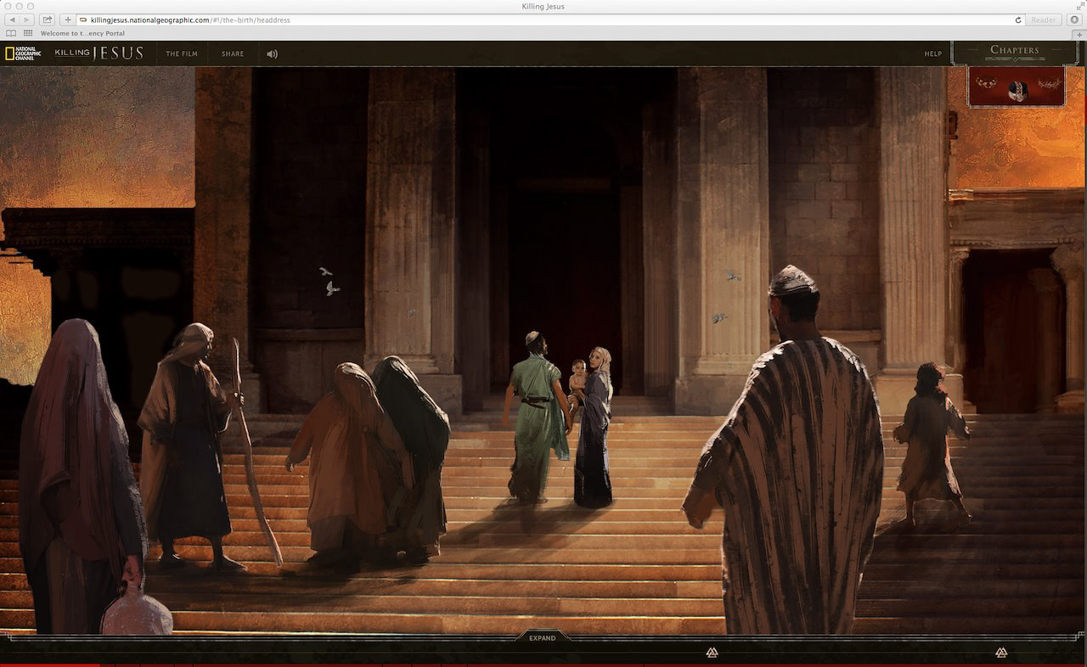
Task: Open Top Sites grid icon
Action: click(x=28, y=33)
